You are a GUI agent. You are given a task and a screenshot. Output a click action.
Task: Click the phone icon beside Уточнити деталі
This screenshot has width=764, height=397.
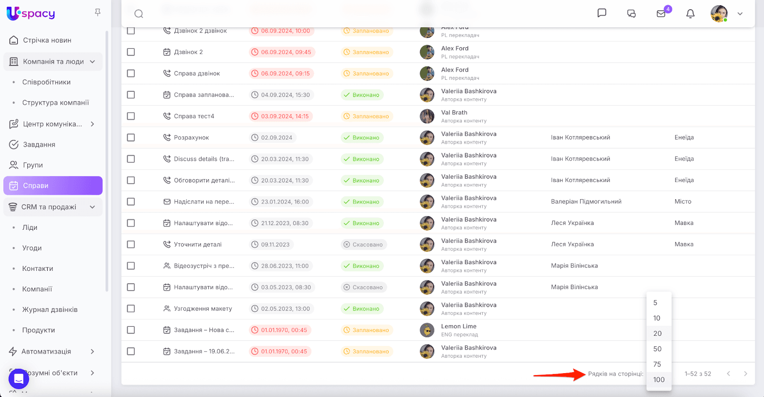pyautogui.click(x=167, y=245)
